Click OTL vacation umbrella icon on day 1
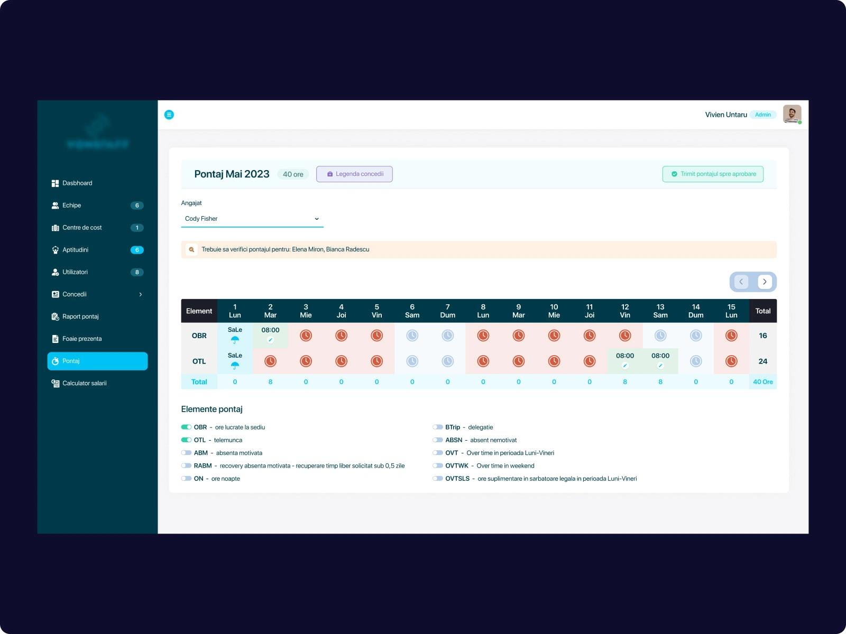846x634 pixels. pos(235,366)
